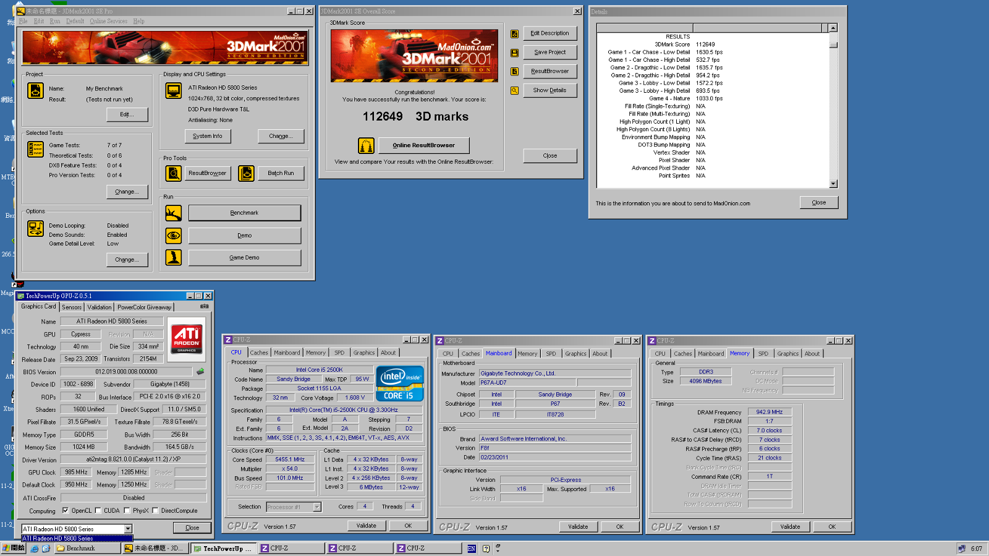The width and height of the screenshot is (989, 556).
Task: Click the Save Project disk icon
Action: coord(514,53)
